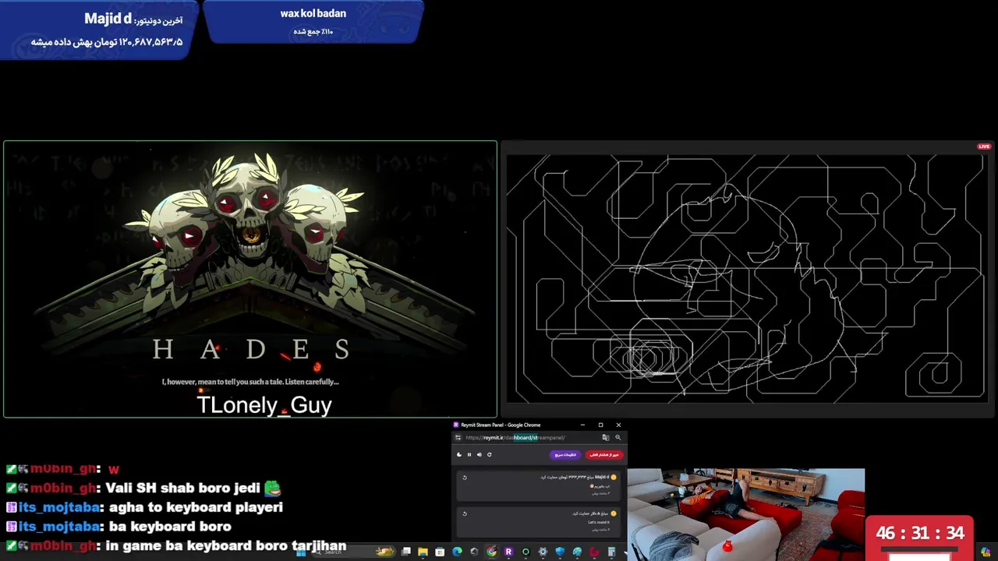Click chat message "ba keyboard boro"
This screenshot has height=561, width=998.
coord(170,527)
